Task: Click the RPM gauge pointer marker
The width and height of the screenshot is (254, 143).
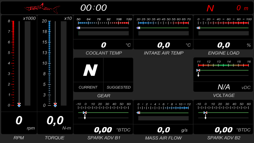Action: click(x=19, y=105)
